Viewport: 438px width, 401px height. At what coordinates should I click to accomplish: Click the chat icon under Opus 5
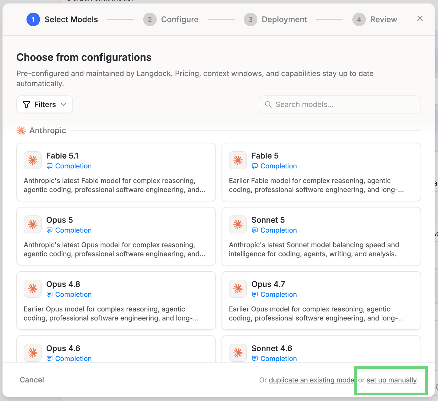49,230
